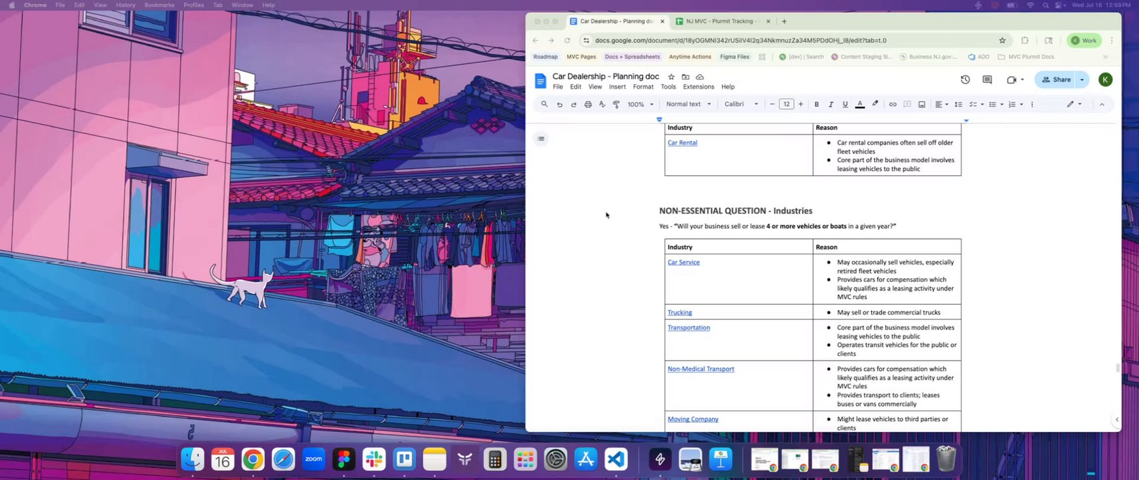This screenshot has width=1139, height=480.
Task: Open the text color picker
Action: (860, 104)
